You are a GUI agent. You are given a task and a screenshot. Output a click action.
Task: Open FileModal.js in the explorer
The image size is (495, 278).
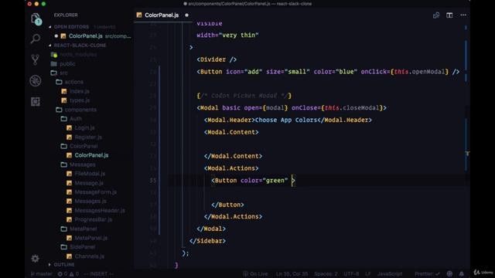tap(90, 174)
